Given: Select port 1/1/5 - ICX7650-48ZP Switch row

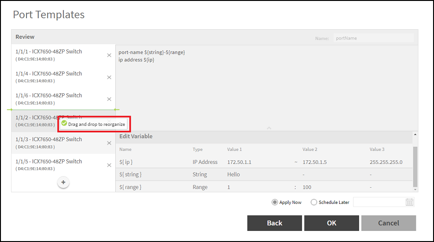Looking at the screenshot, I should click(x=63, y=165).
